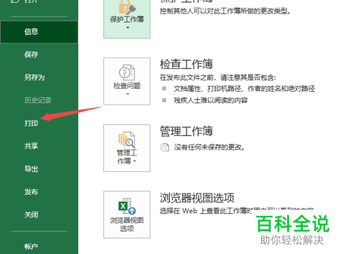Viewport: 340px width, 254px height.
Task: Expand the 检查问题 dropdown arrow
Action: 128,94
